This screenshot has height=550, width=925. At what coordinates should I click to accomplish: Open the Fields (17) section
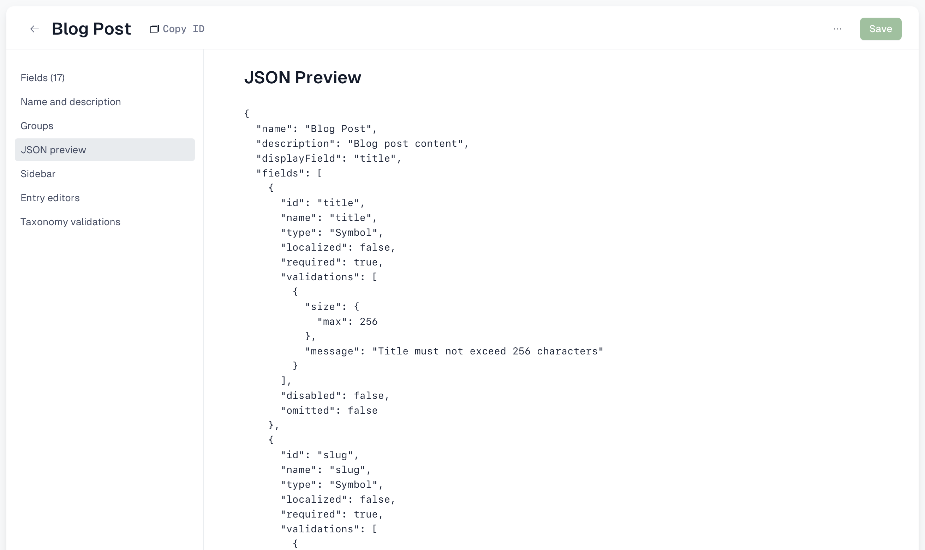click(43, 78)
